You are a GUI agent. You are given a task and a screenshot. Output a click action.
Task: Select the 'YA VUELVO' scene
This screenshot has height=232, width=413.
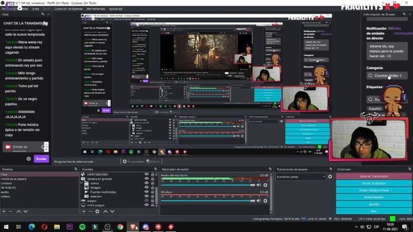39,188
